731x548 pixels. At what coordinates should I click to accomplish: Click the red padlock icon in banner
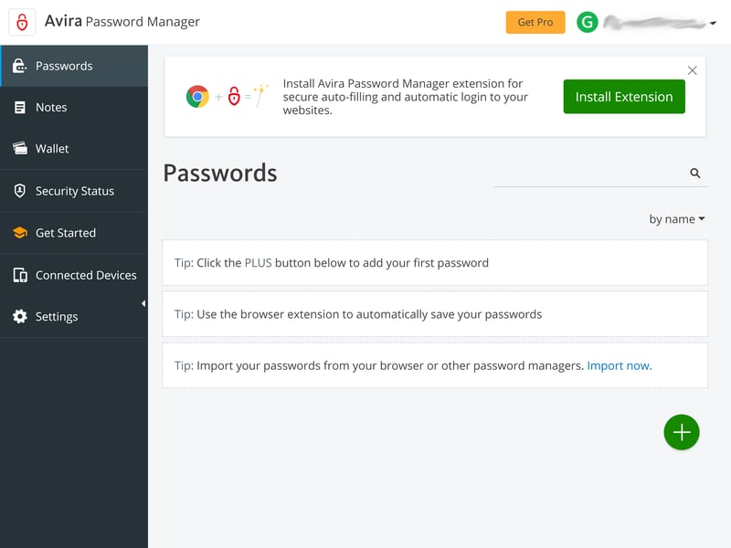(x=234, y=97)
